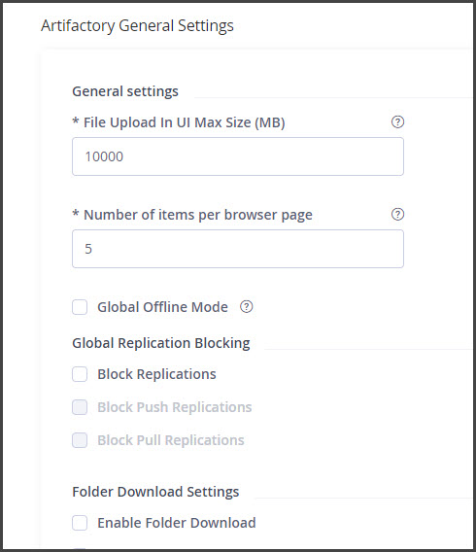Click the Global Offline Mode label
This screenshot has height=552, width=476.
coord(162,307)
